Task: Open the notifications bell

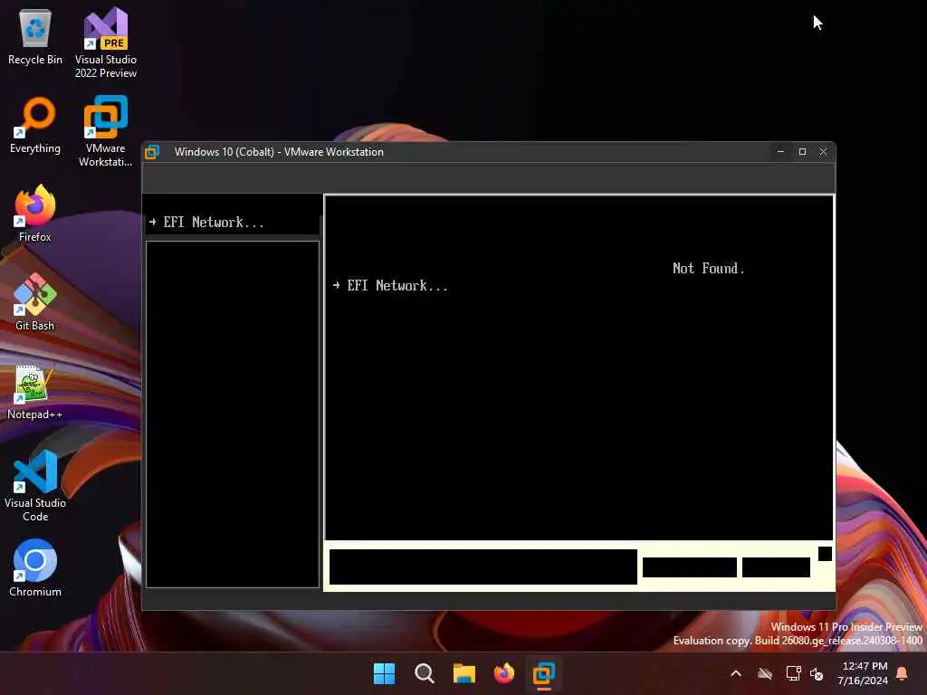Action: click(903, 673)
